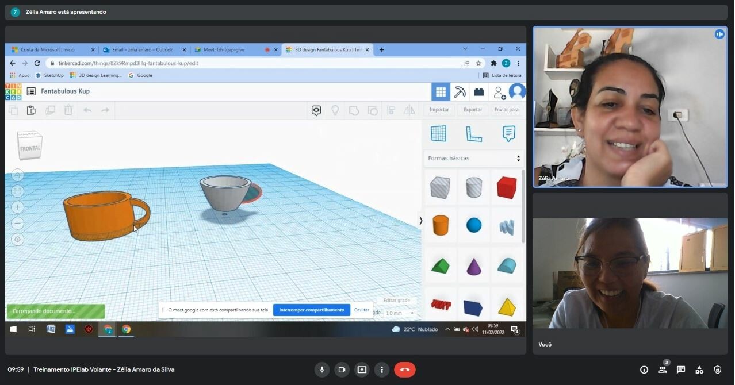Click the Editar grade button
This screenshot has width=735, height=385.
(x=397, y=301)
